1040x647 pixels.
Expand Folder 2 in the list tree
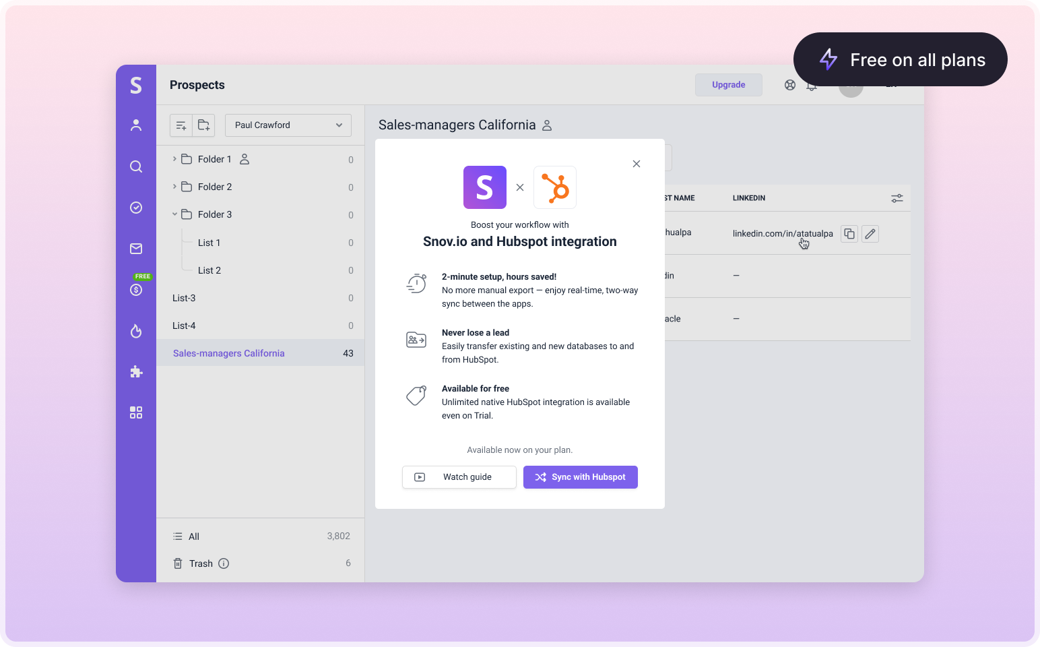click(174, 187)
